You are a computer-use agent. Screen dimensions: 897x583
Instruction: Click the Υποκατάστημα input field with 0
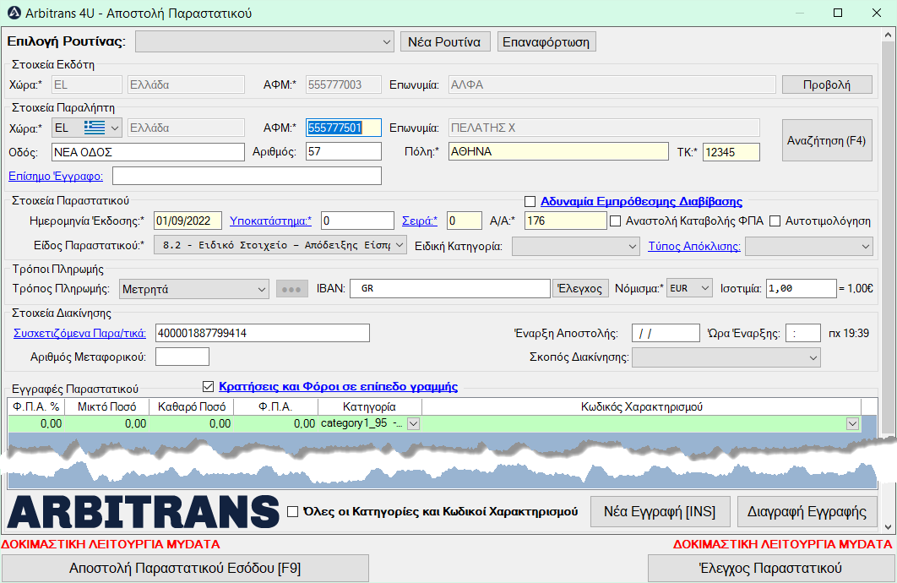click(x=357, y=221)
